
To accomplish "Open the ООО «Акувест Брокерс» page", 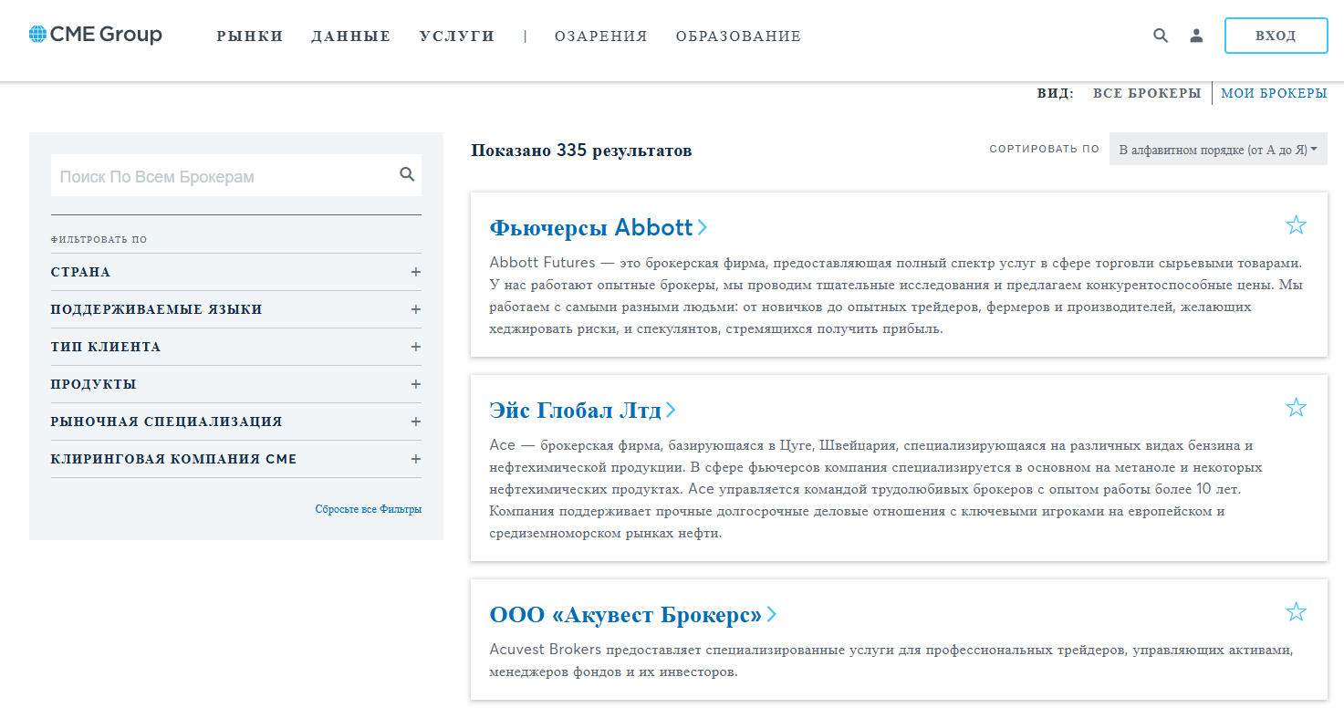I will coord(633,614).
